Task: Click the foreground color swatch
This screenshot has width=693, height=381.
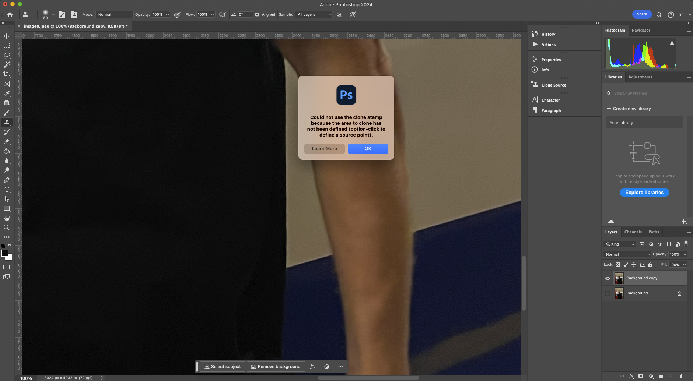Action: (x=5, y=253)
